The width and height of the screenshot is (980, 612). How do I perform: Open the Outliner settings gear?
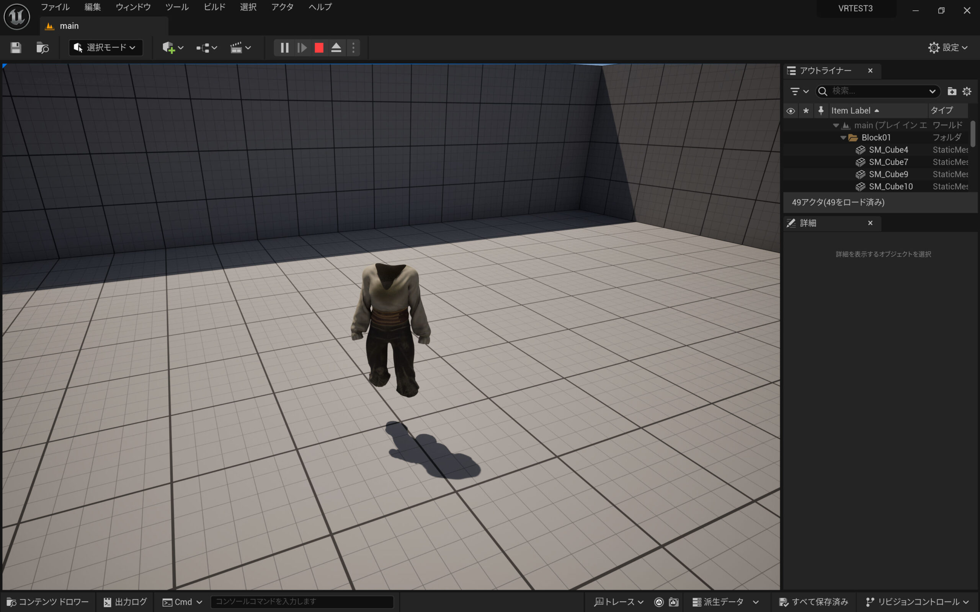pos(967,91)
